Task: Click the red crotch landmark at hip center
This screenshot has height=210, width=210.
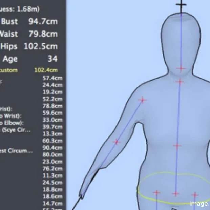Action: (x=175, y=194)
